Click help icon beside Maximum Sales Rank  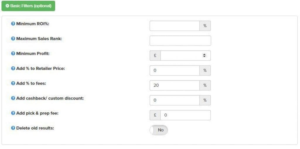click(13, 39)
